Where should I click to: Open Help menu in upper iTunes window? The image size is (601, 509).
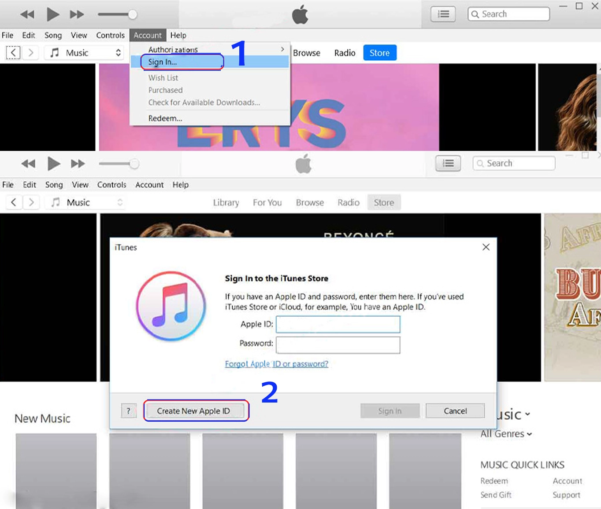coord(178,35)
